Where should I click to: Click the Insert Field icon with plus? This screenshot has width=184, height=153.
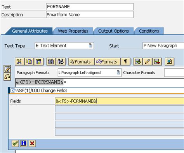pos(138,61)
